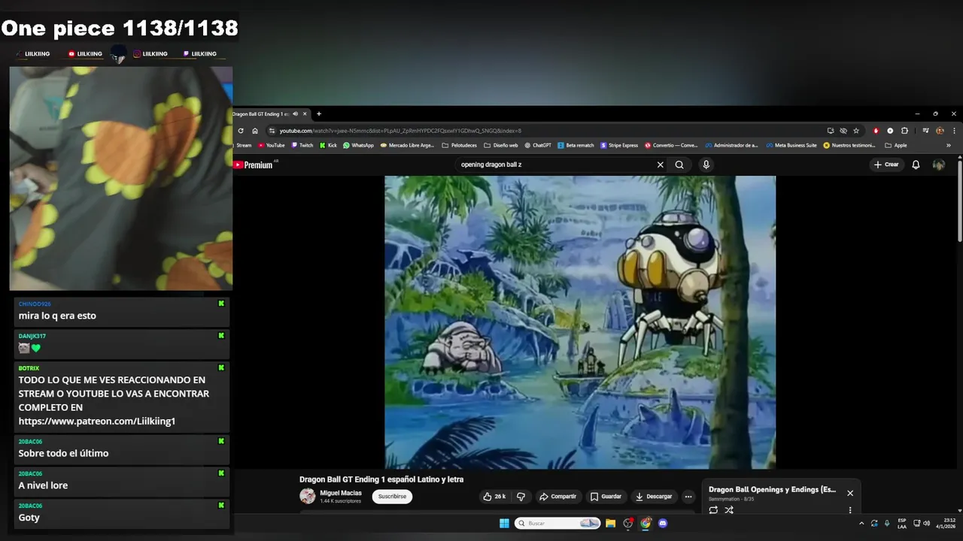The height and width of the screenshot is (541, 963).
Task: Run YouTube search with magnifier icon
Action: (679, 165)
